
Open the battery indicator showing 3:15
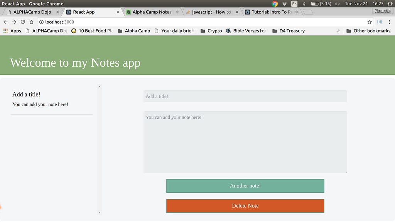coord(321,3)
